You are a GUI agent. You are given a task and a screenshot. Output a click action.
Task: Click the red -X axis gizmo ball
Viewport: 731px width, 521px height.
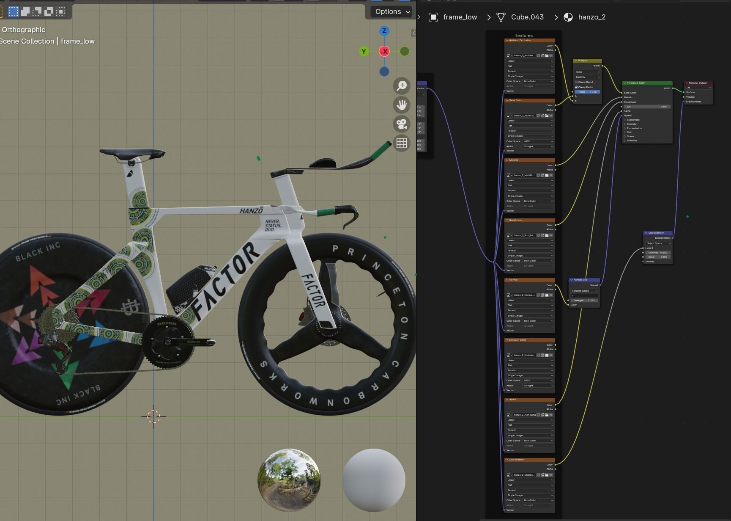pos(384,51)
